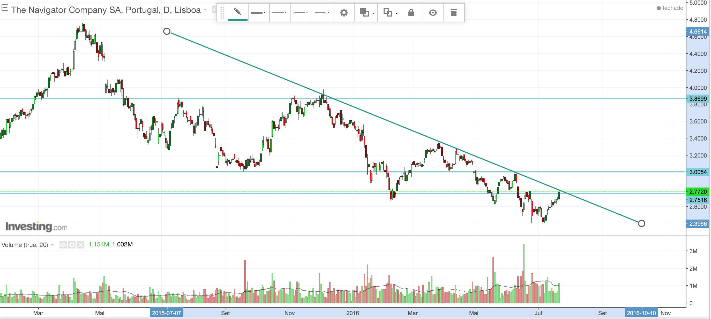Remove the Volume indicator
The height and width of the screenshot is (319, 711).
pos(81,245)
